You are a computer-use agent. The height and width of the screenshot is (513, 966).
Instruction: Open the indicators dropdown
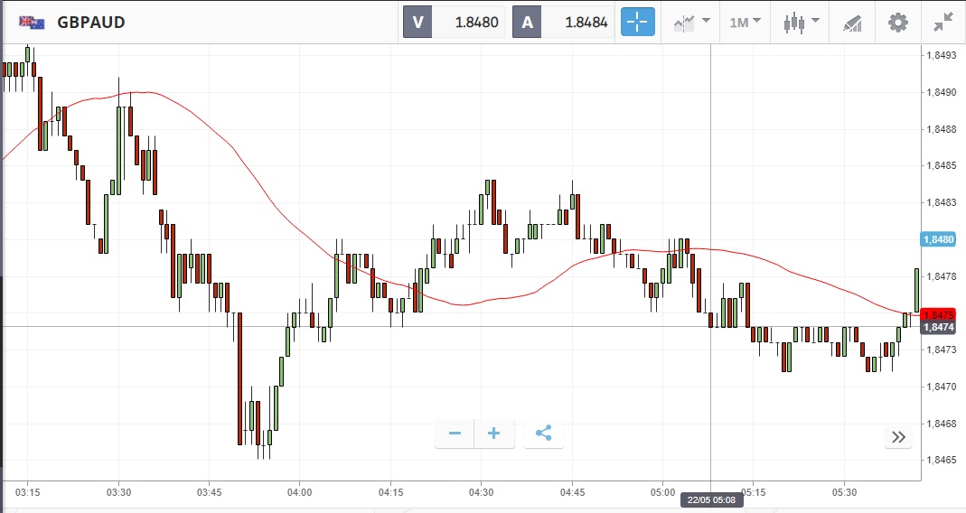(690, 23)
